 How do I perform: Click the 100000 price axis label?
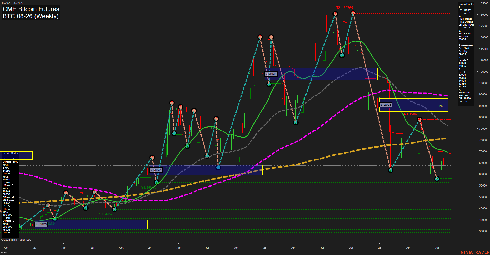(484, 83)
